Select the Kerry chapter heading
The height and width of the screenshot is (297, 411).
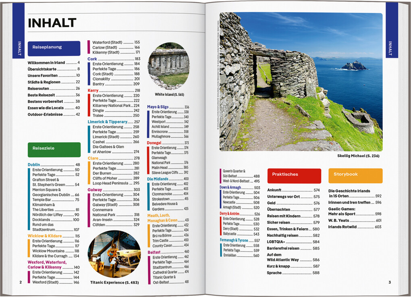pyautogui.click(x=114, y=90)
